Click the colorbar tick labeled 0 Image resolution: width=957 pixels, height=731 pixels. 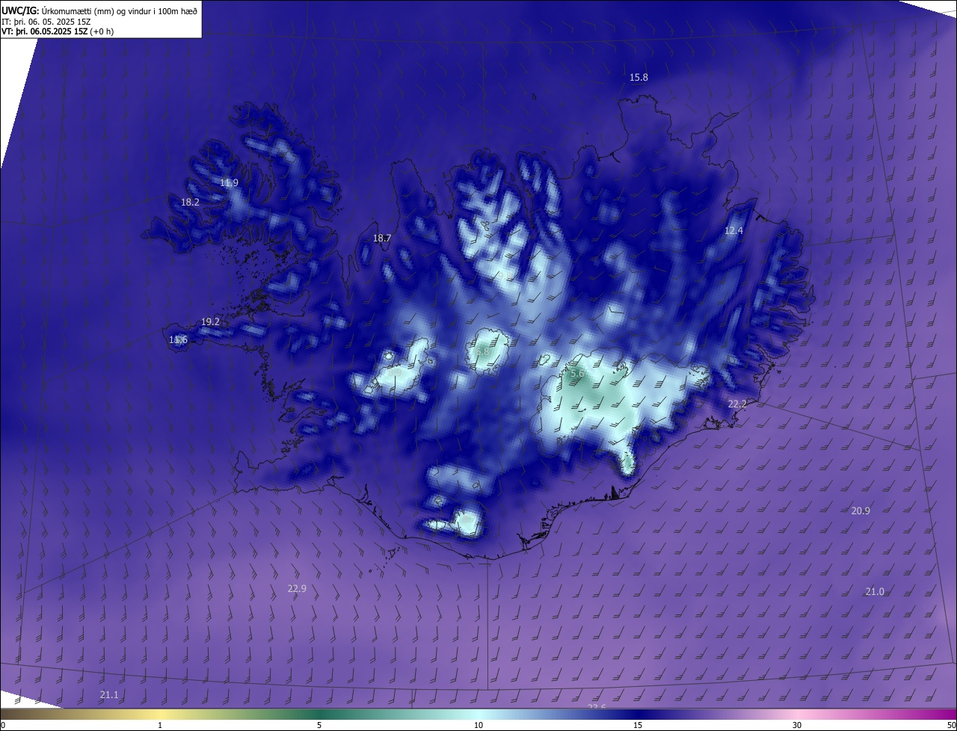click(3, 725)
